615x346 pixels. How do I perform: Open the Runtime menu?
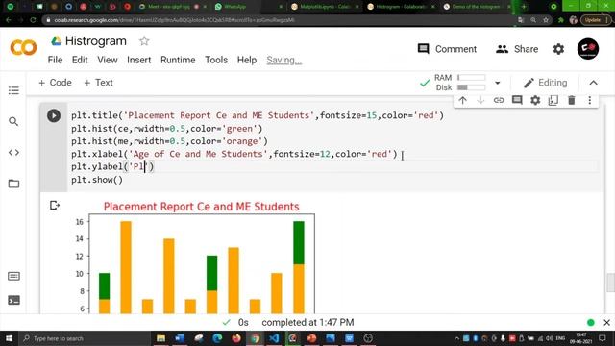pos(178,60)
